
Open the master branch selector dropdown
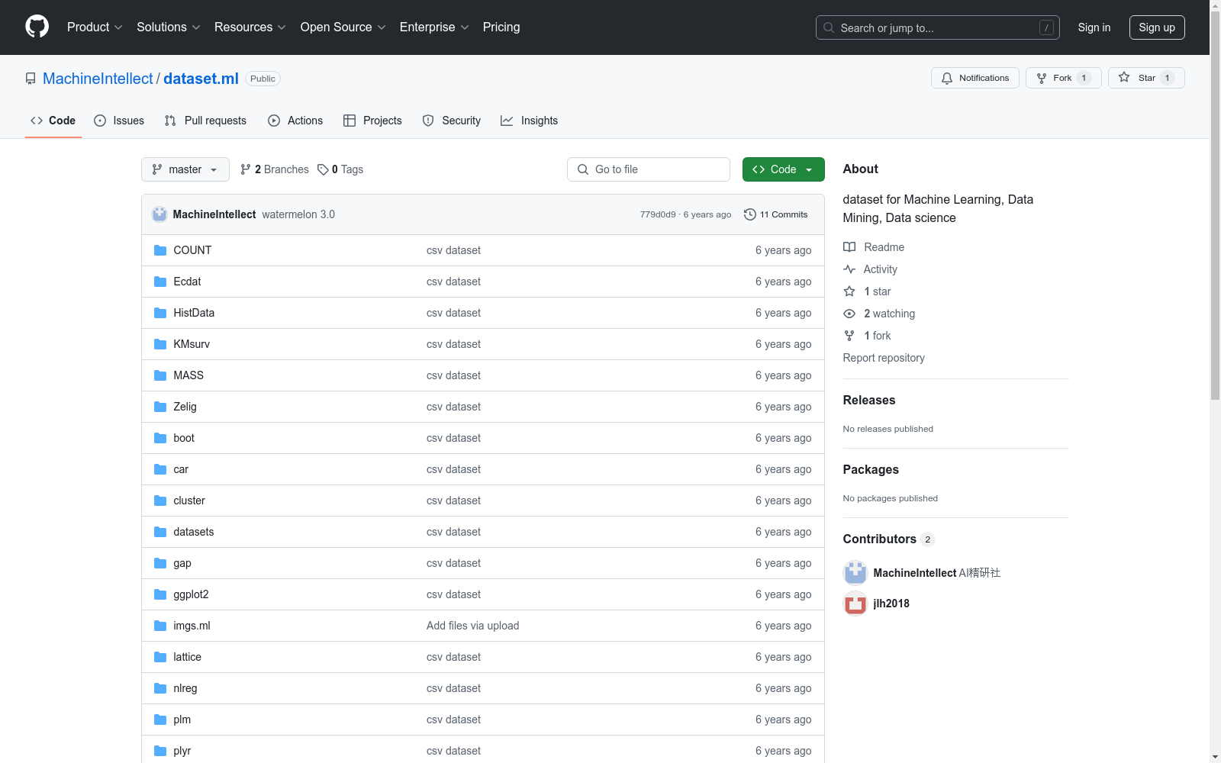185,169
